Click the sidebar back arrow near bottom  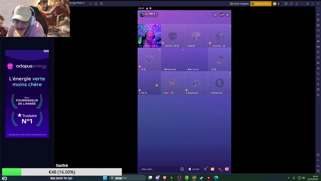pos(318,160)
